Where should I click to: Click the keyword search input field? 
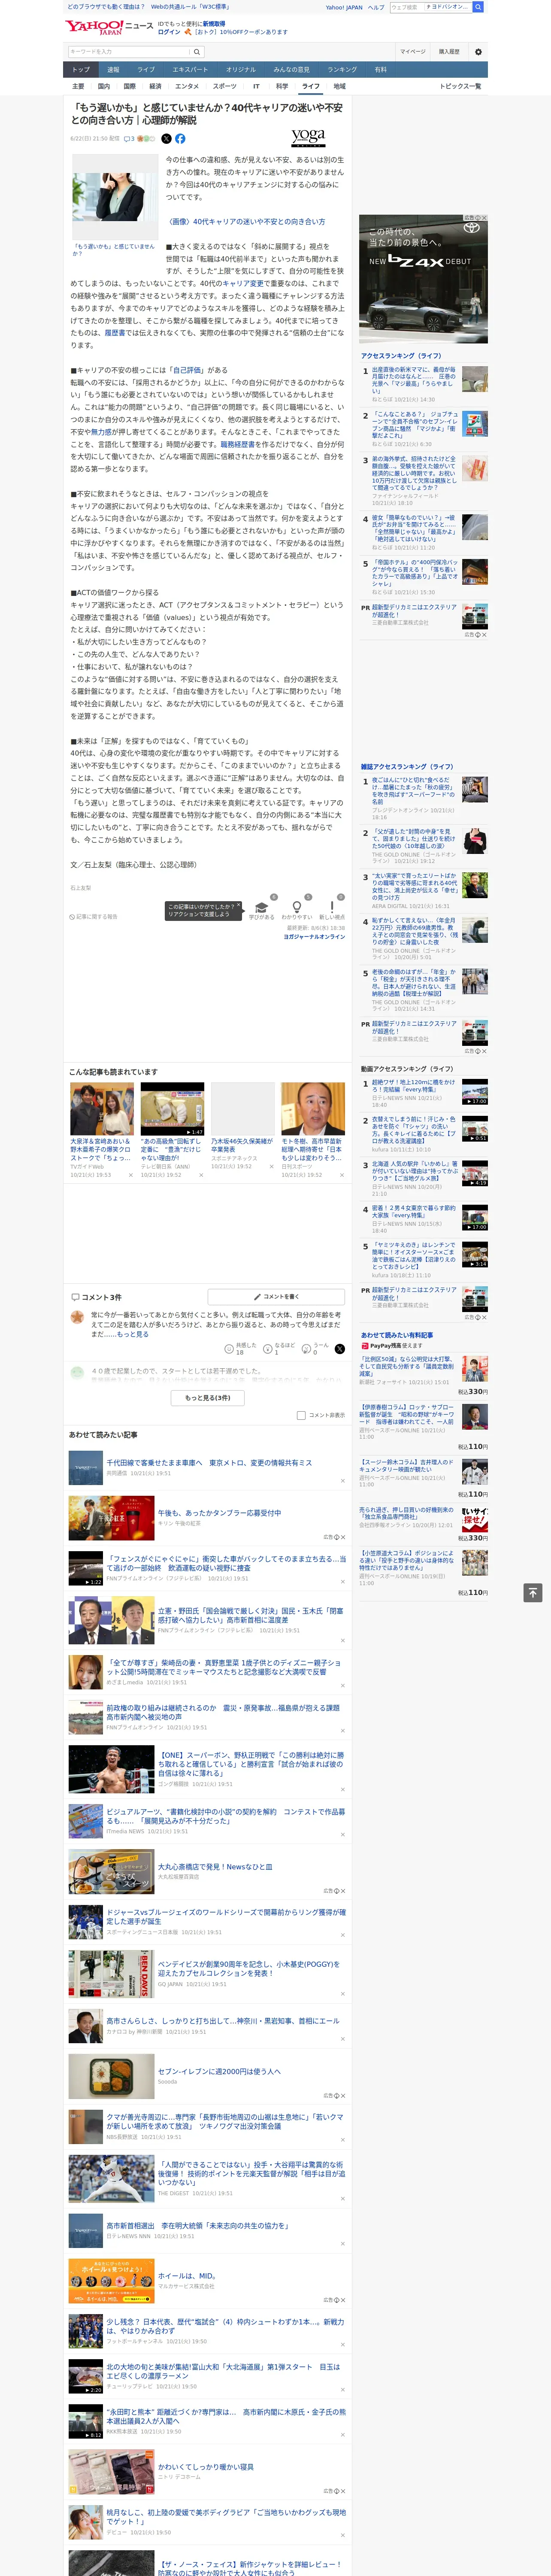point(129,51)
